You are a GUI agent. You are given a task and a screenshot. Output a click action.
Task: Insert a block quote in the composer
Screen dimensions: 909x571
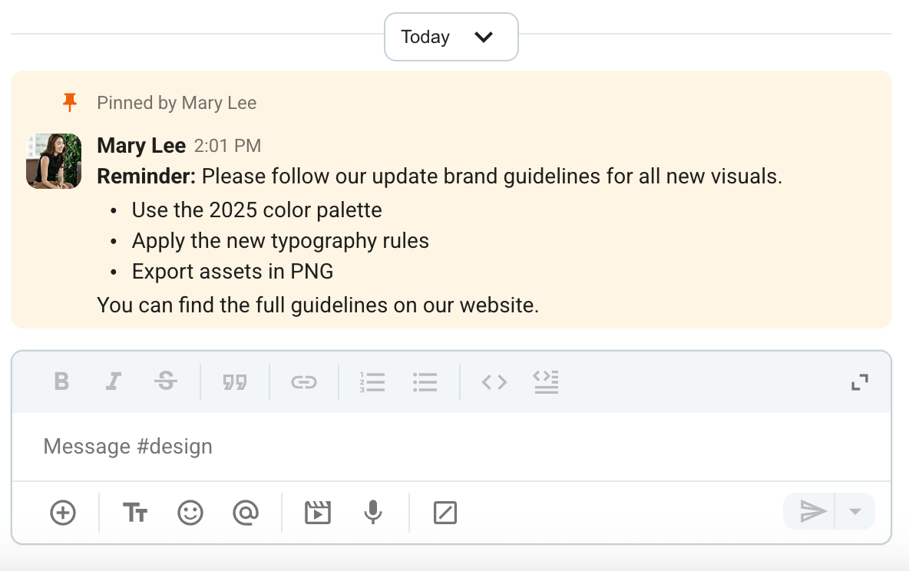click(235, 381)
